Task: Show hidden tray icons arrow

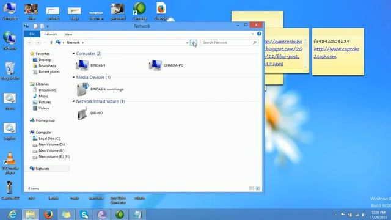Action: click(335, 215)
